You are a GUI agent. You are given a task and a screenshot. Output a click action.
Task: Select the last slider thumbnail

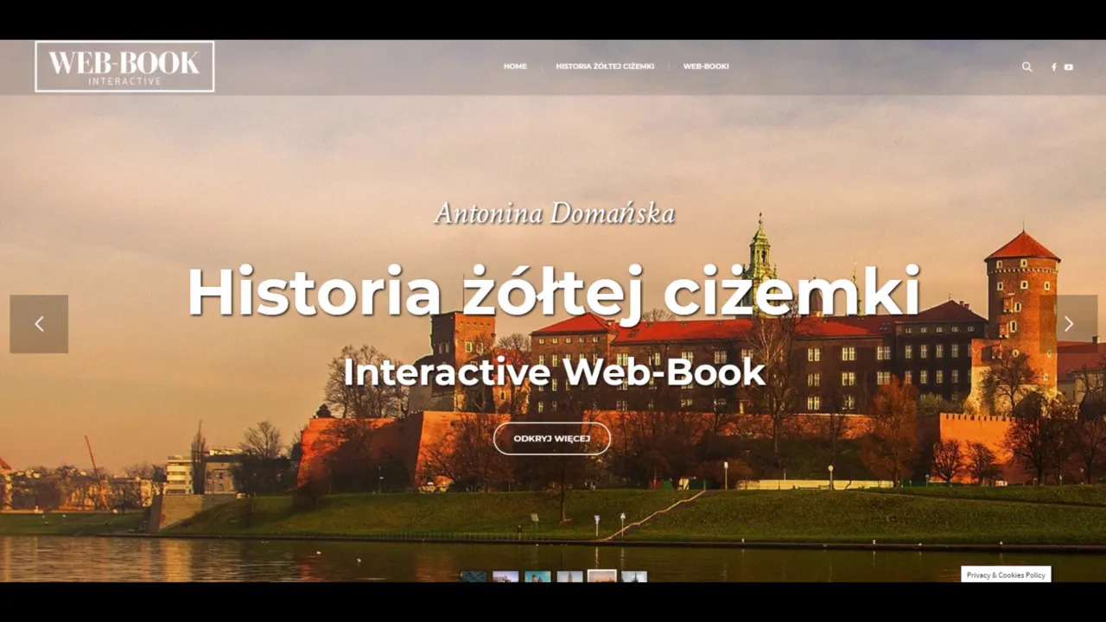tap(634, 576)
